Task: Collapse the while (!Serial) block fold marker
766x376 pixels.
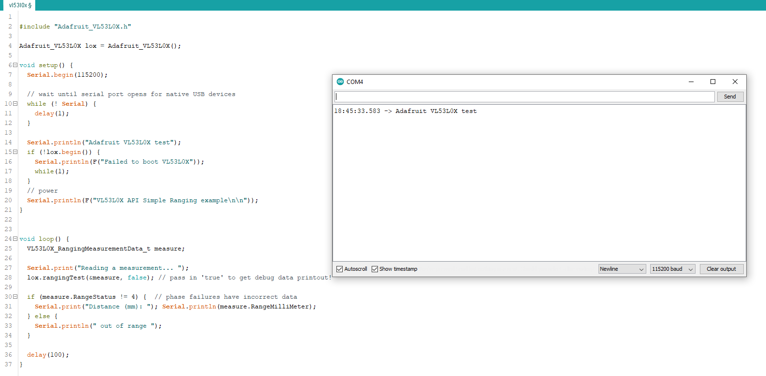Action: click(x=15, y=104)
